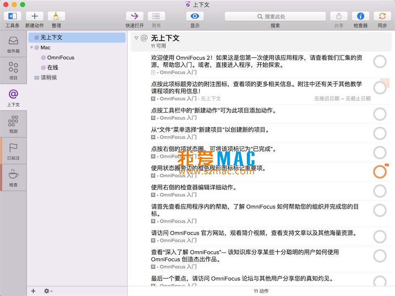
Task: Collapse the Mac context disclosure triangle
Action: [31, 47]
